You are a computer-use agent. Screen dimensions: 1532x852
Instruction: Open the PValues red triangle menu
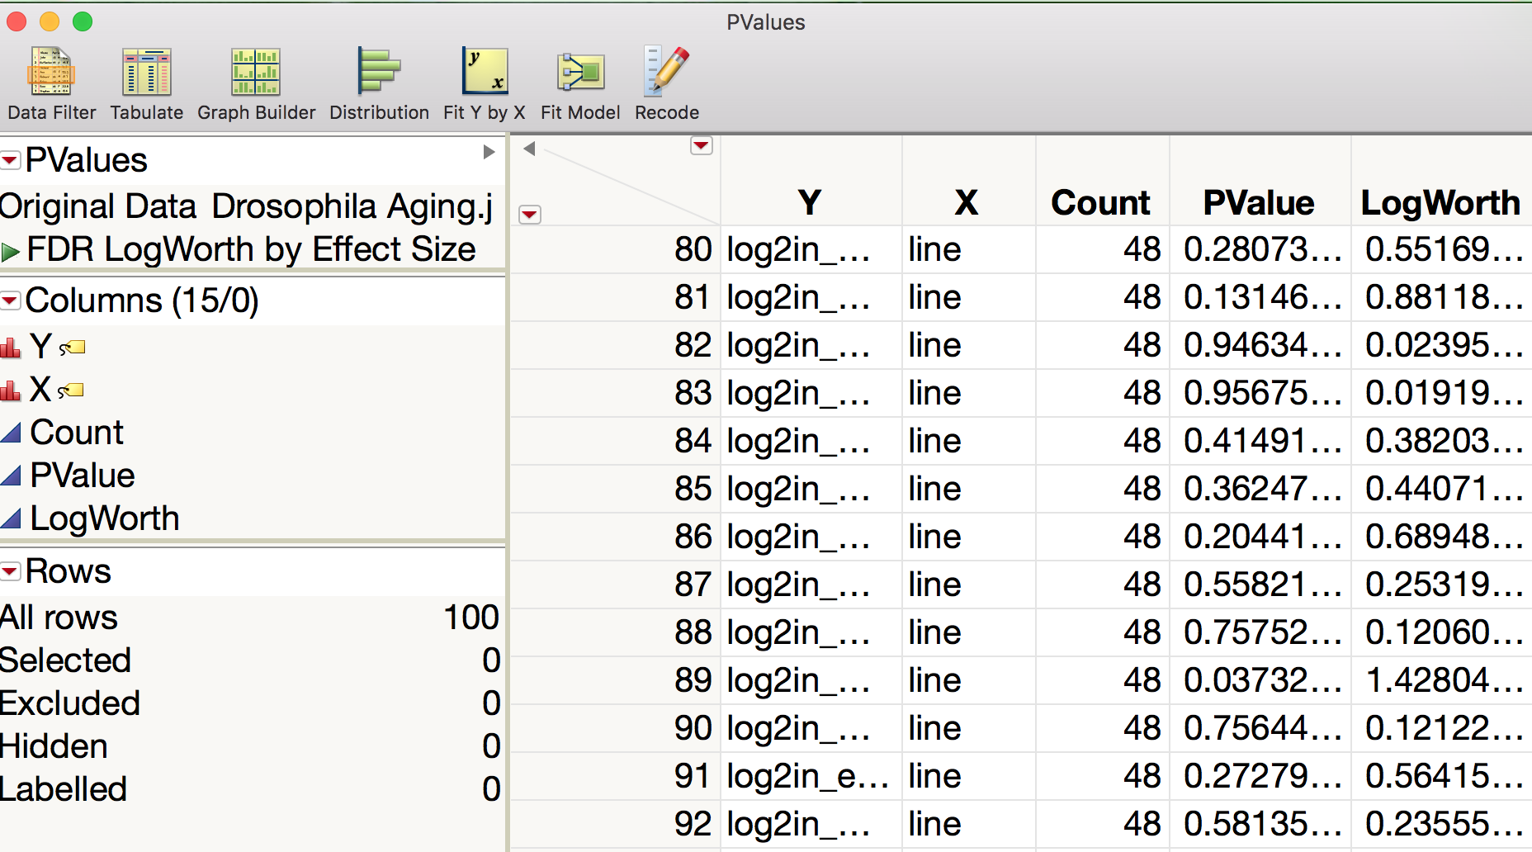pos(10,160)
